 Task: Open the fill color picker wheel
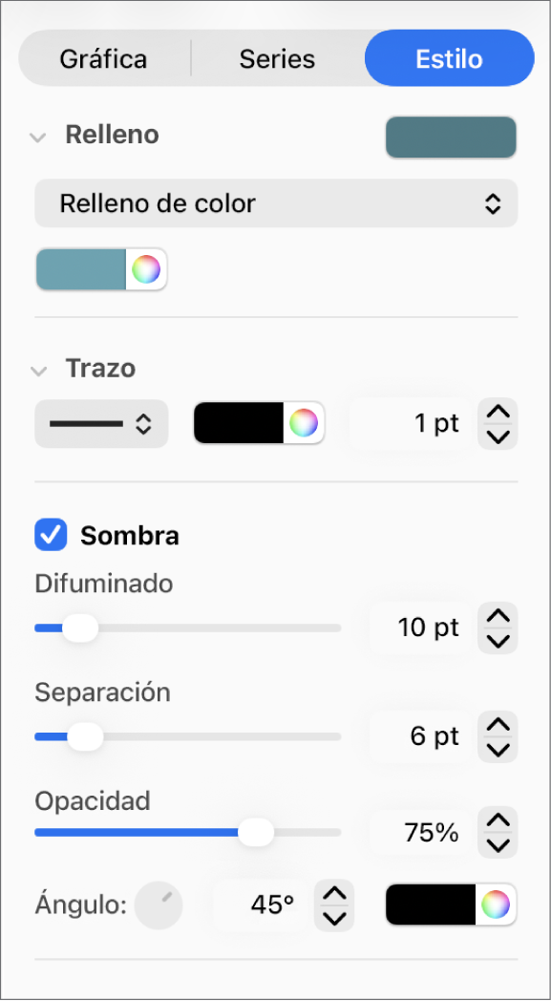click(147, 269)
